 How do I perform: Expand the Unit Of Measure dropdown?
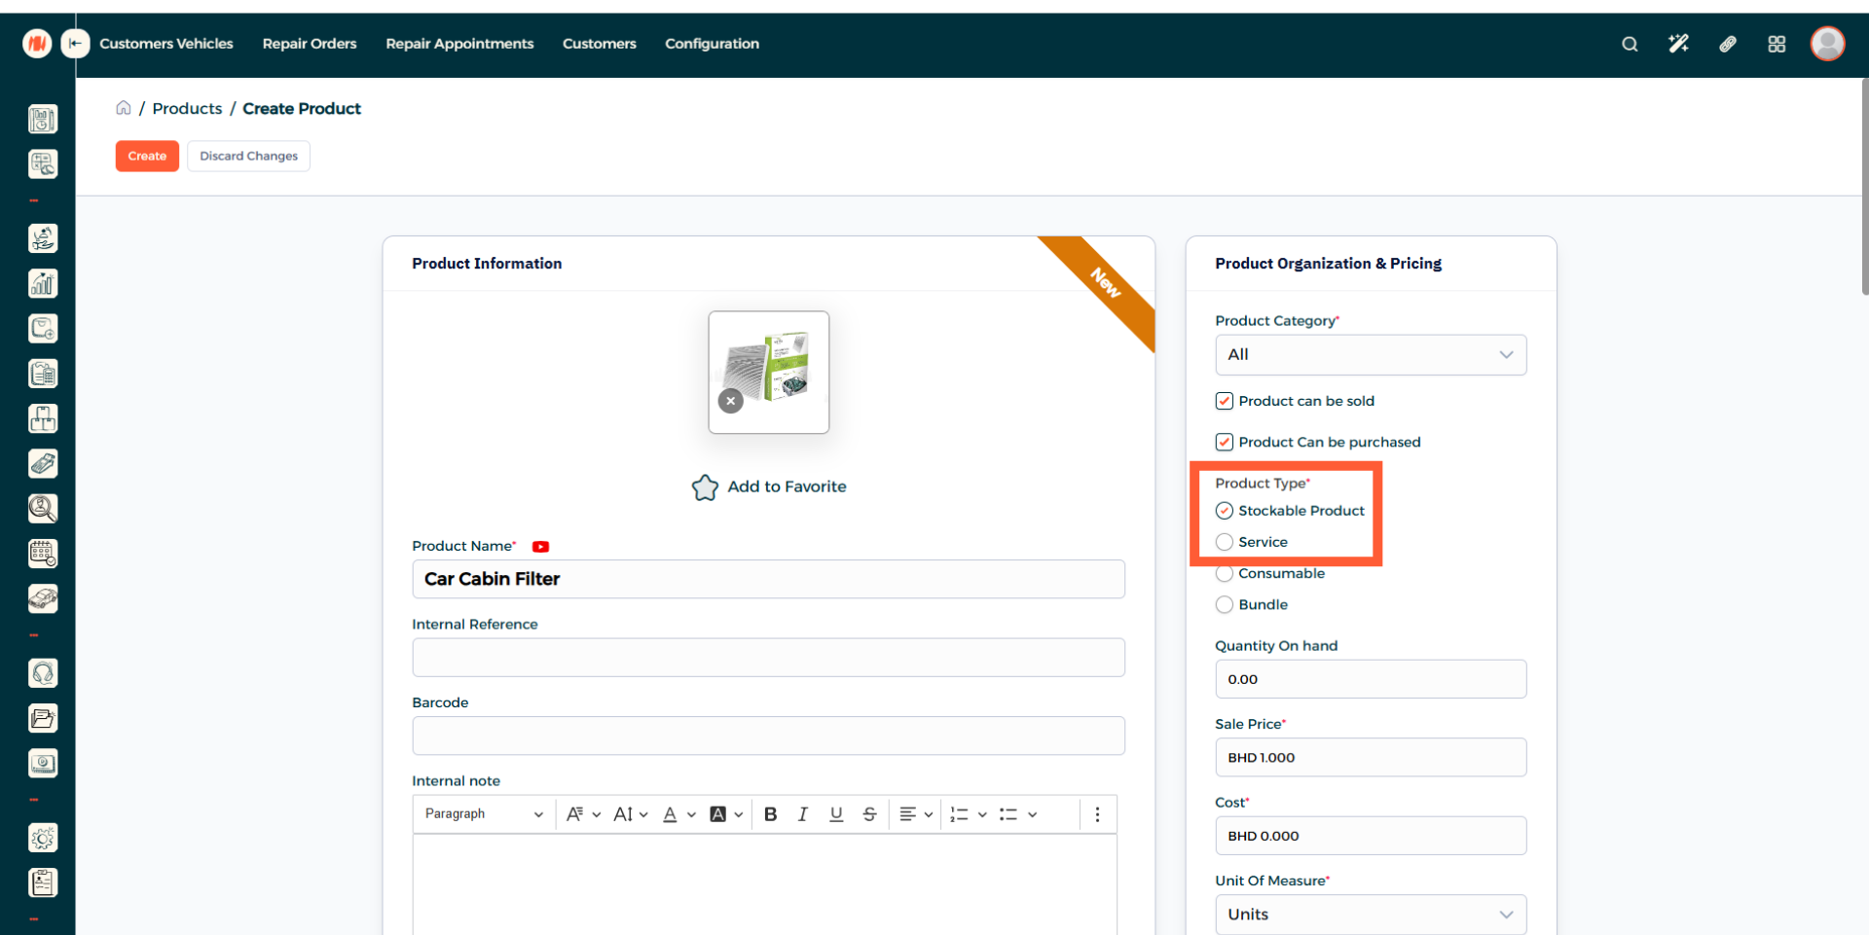[1370, 915]
